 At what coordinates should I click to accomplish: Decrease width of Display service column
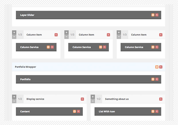click(x=14, y=101)
